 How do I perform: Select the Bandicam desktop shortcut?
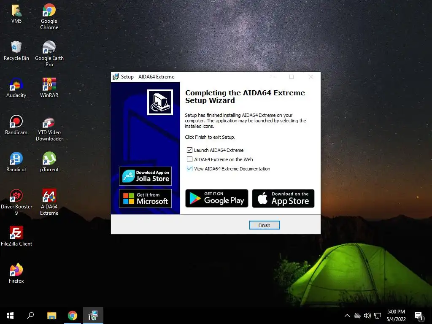[16, 125]
